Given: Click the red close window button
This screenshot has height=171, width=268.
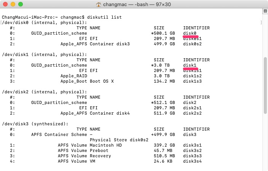Looking at the screenshot, I should 5,4.
